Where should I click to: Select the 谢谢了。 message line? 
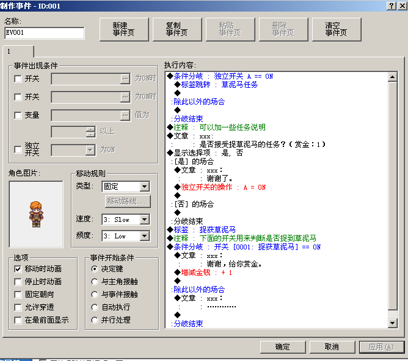pos(220,179)
